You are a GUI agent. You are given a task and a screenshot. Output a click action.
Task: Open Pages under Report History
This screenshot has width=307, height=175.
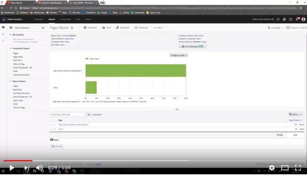click(x=16, y=86)
